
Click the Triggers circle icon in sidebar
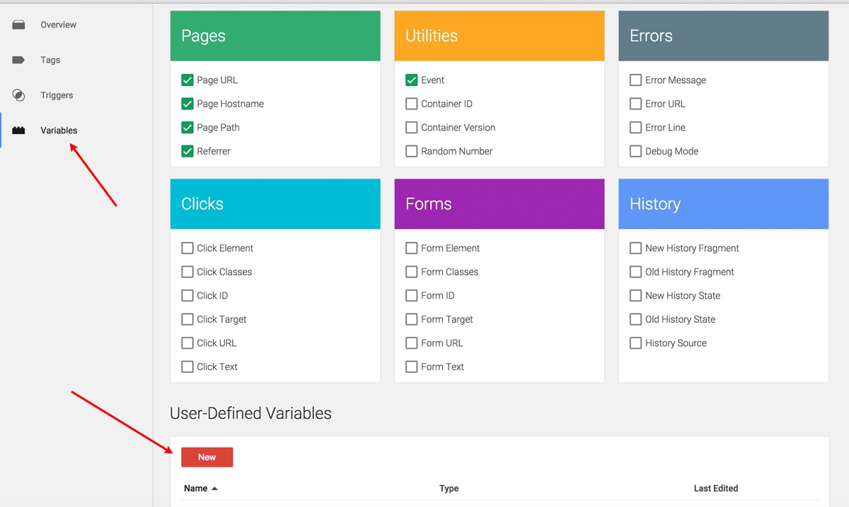(x=19, y=95)
